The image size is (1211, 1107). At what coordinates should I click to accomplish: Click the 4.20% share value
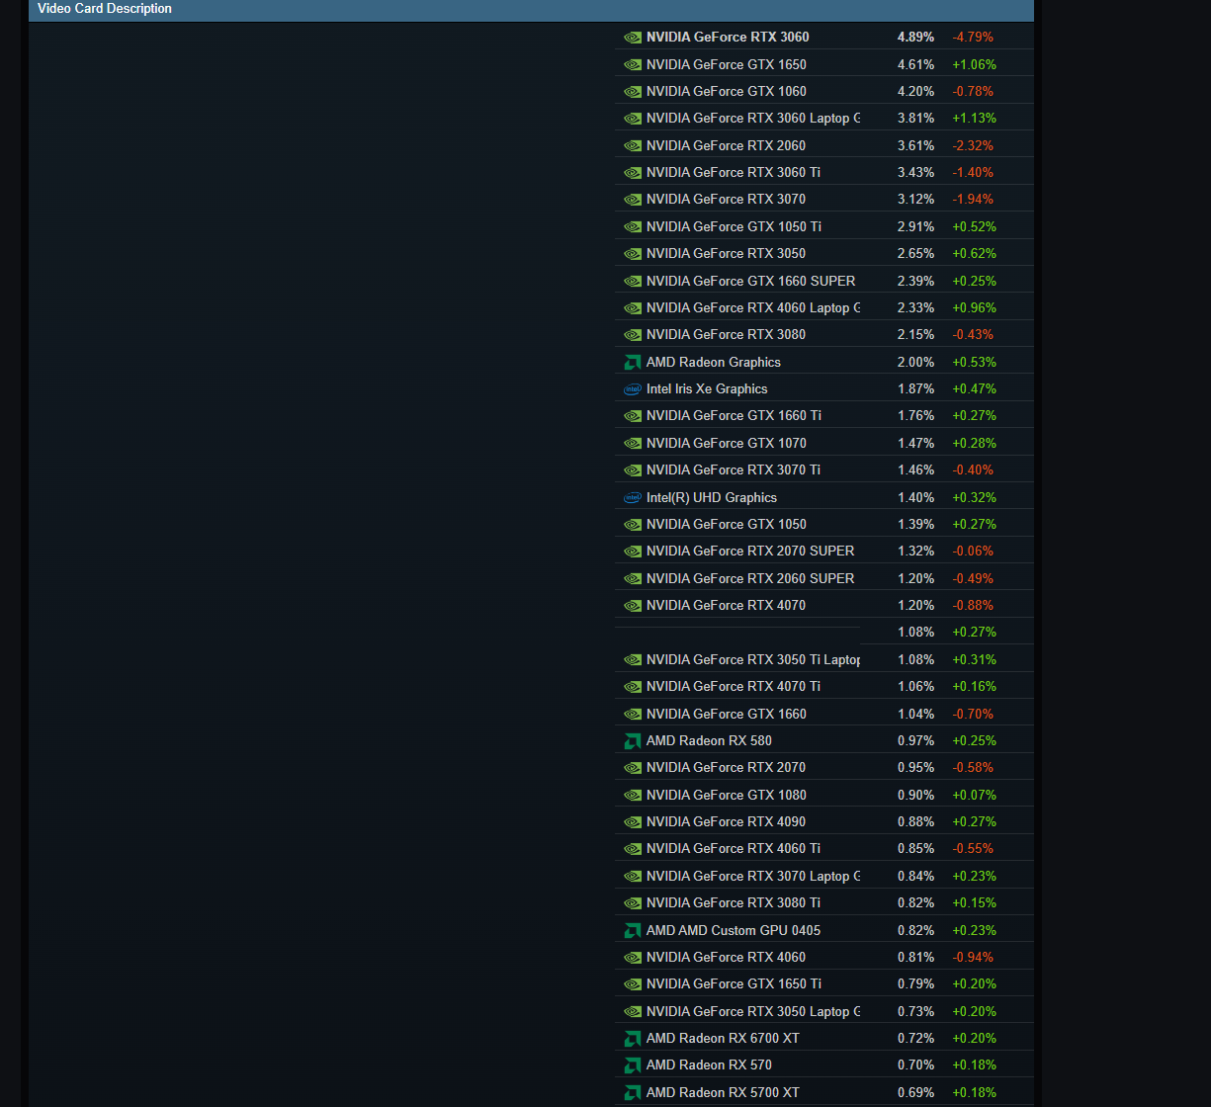click(915, 92)
